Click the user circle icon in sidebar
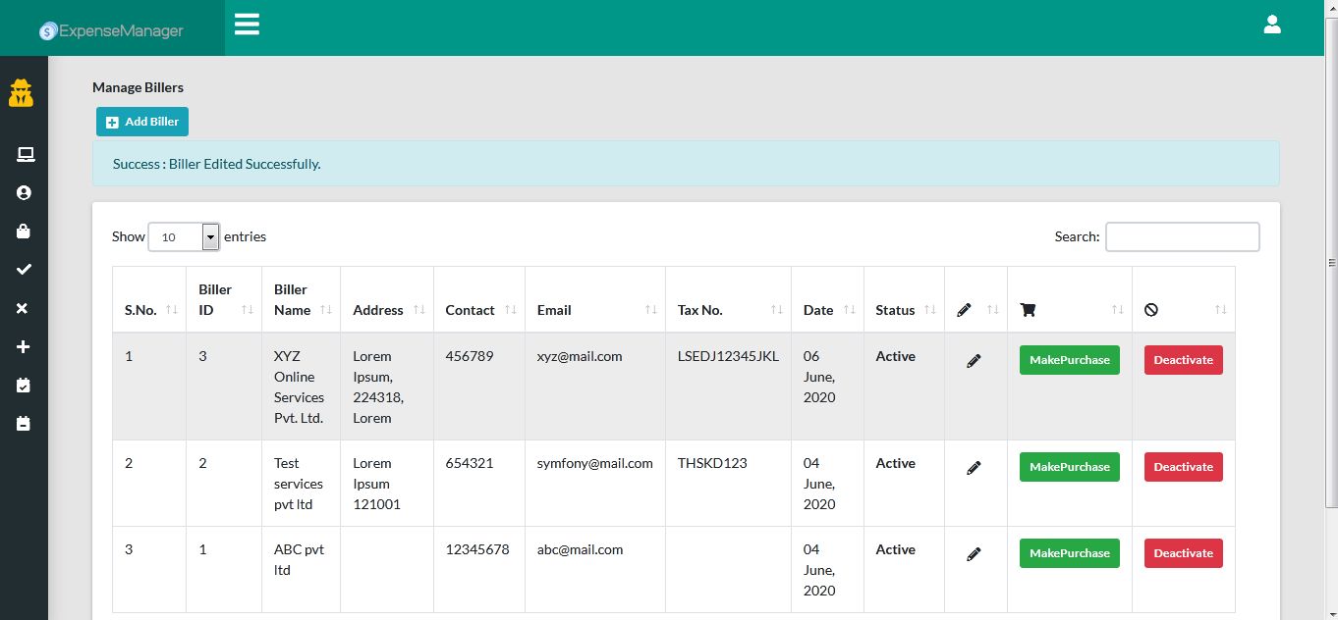Image resolution: width=1338 pixels, height=620 pixels. [25, 193]
